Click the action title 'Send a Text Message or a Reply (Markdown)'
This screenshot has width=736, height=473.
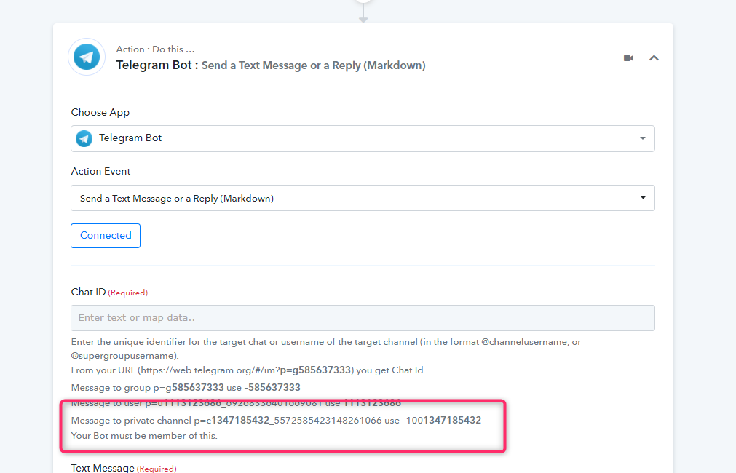[x=314, y=65]
